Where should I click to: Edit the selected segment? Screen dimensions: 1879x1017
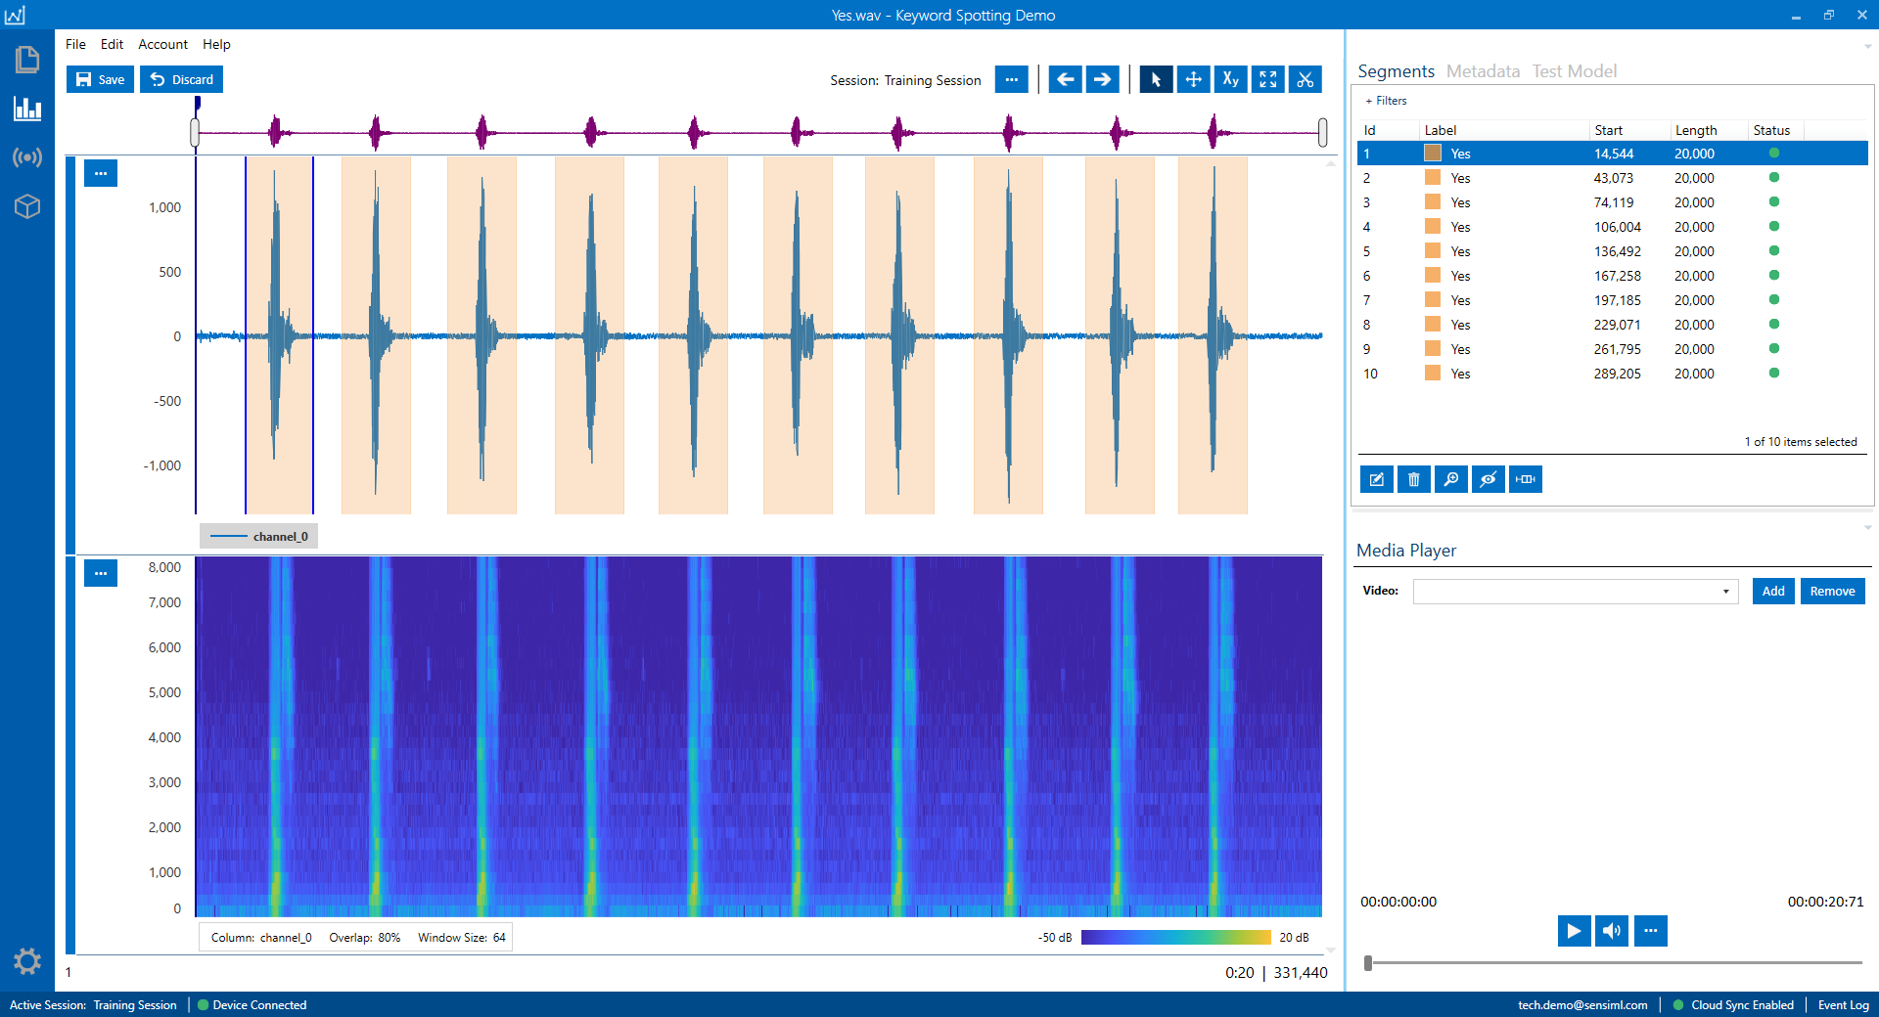pos(1376,479)
